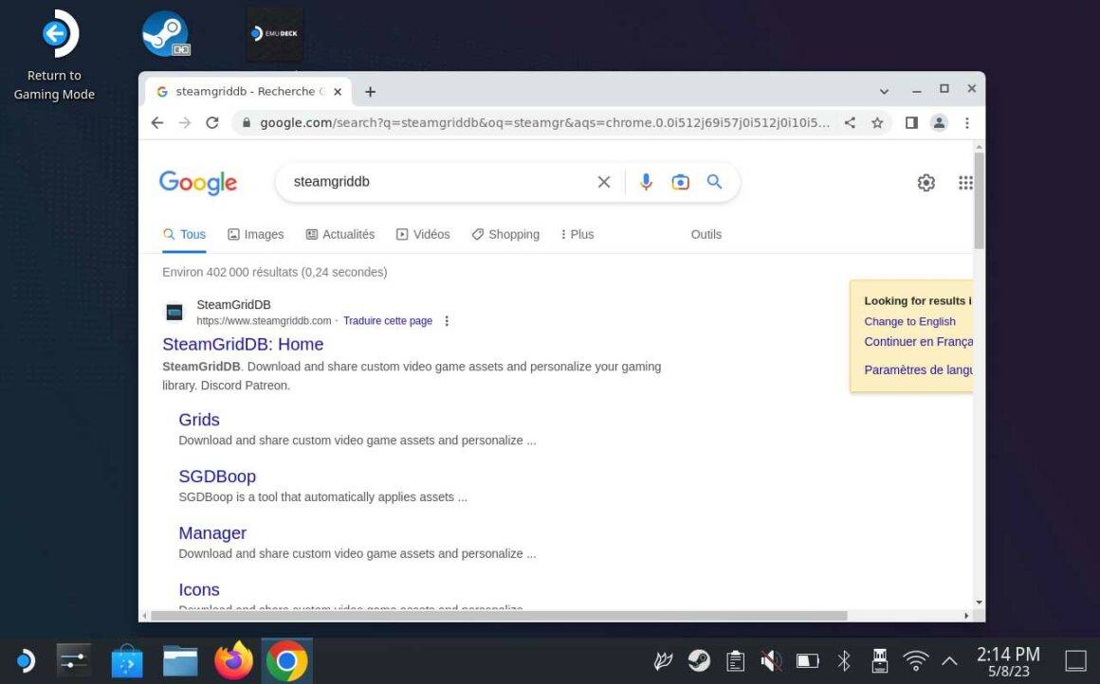Open the Grids sitelink

pyautogui.click(x=199, y=420)
